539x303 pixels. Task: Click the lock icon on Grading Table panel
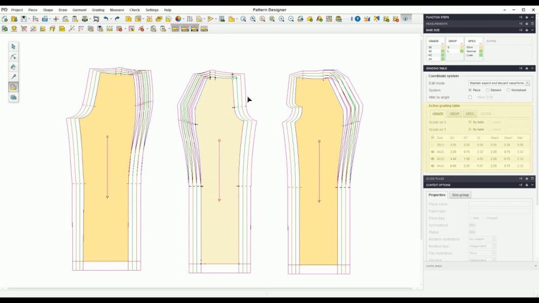(527, 68)
